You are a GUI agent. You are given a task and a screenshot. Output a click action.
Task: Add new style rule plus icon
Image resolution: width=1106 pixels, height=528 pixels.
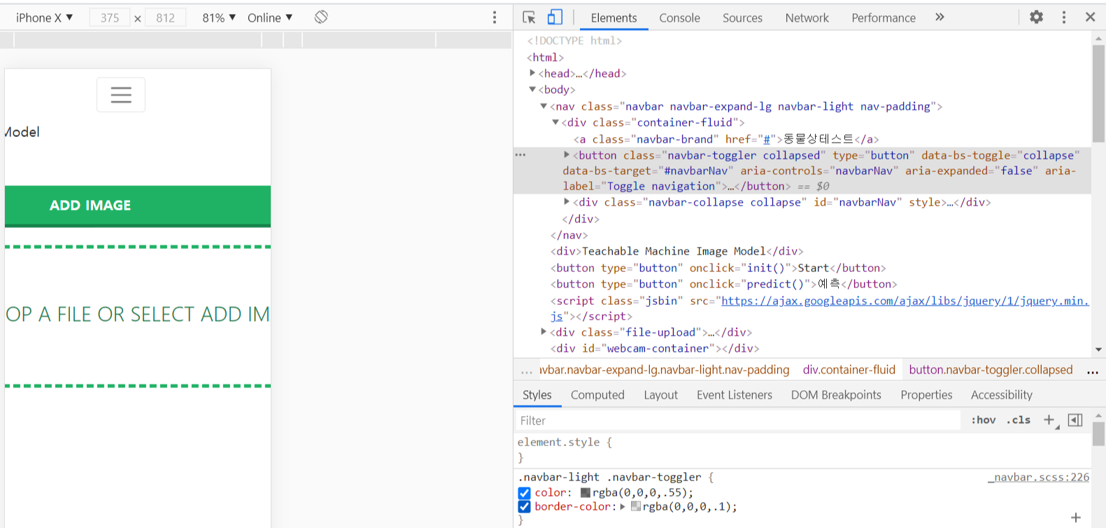pos(1049,420)
